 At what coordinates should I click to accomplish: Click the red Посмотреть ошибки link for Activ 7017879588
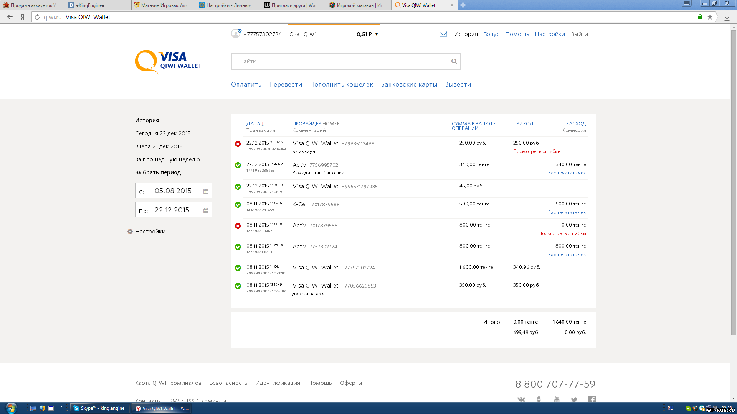click(562, 233)
